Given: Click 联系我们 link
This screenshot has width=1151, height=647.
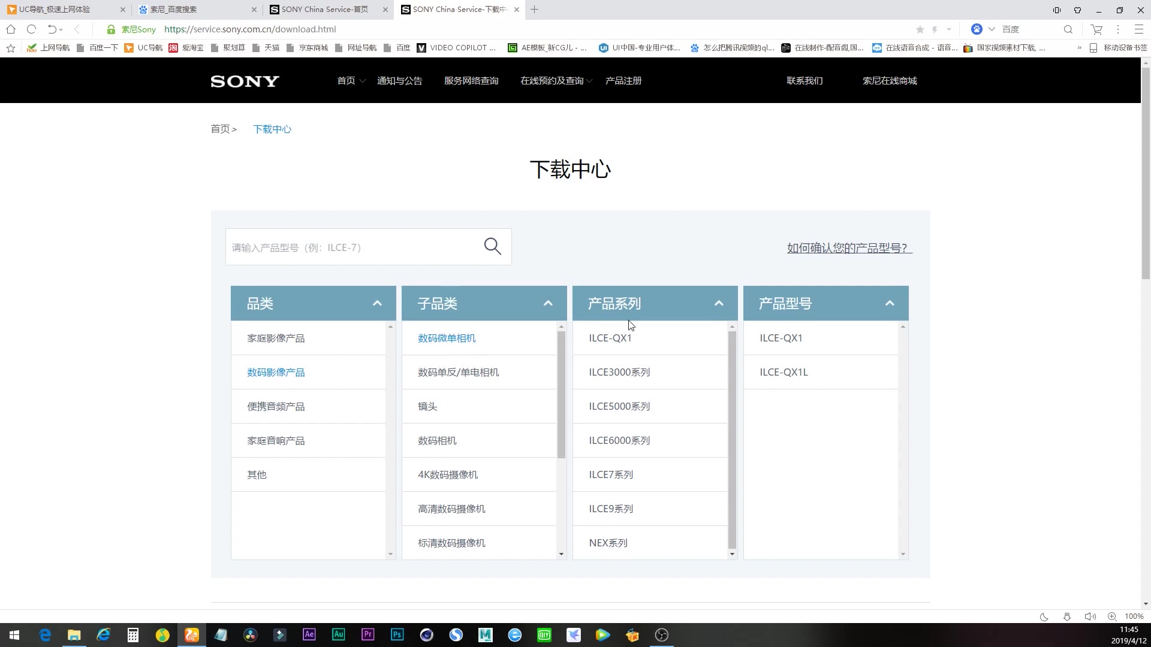Looking at the screenshot, I should click(x=805, y=81).
